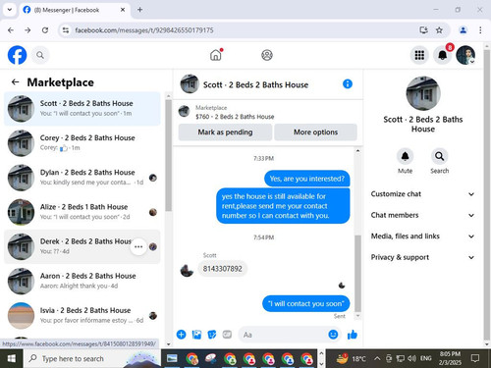Open Windows Start menu
Viewport: 491px width, 368px height.
click(11, 358)
